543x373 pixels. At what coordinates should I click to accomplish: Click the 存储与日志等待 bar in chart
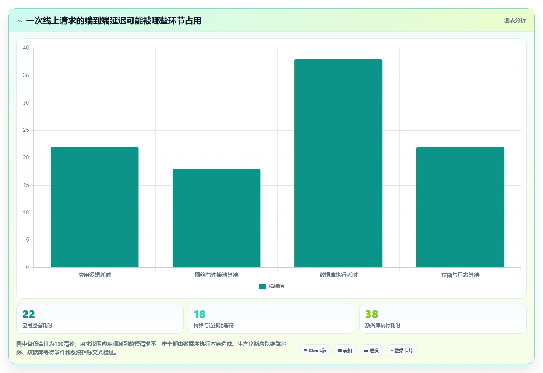[x=460, y=207]
